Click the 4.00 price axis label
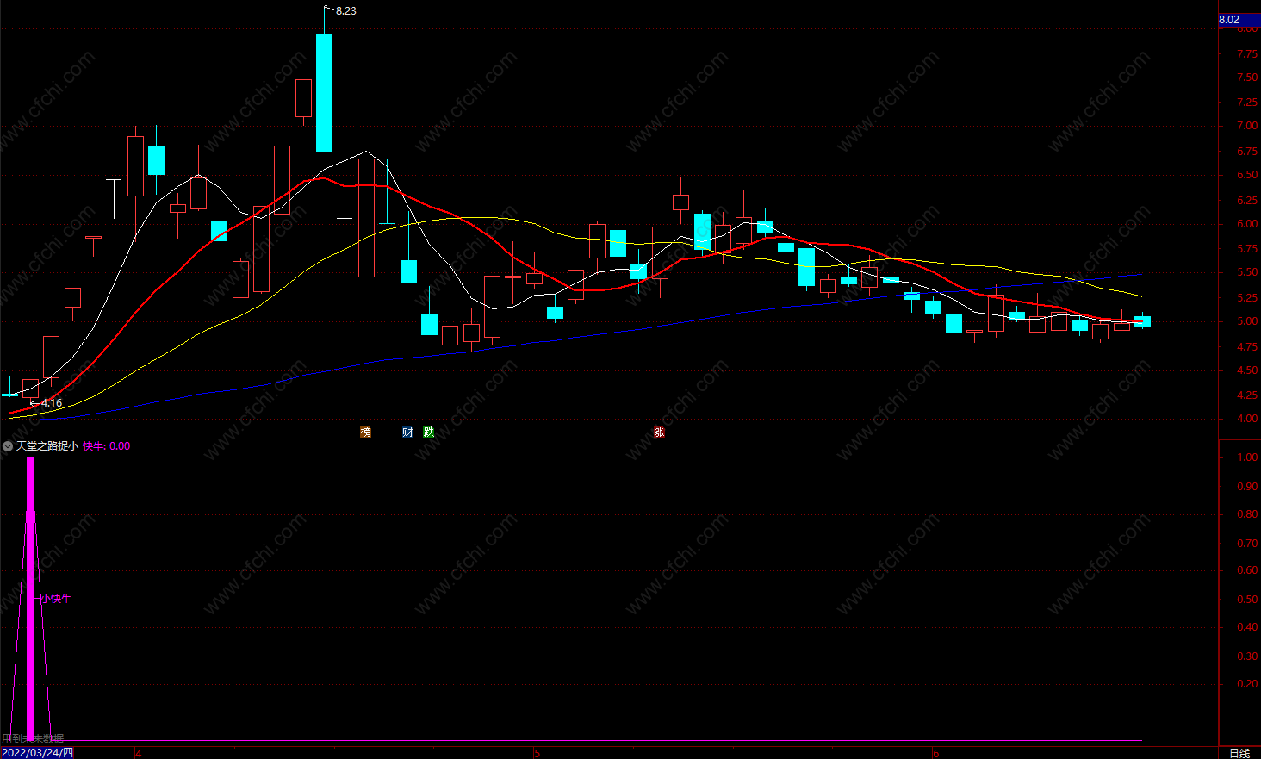Screen dimensions: 1261x759 [x=1247, y=420]
